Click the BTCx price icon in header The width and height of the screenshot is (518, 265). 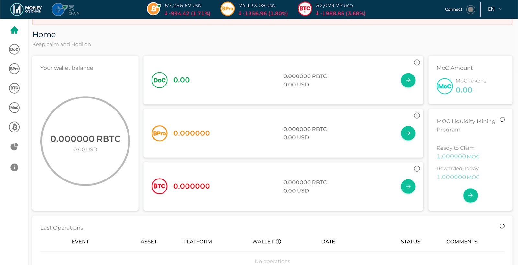click(x=305, y=9)
